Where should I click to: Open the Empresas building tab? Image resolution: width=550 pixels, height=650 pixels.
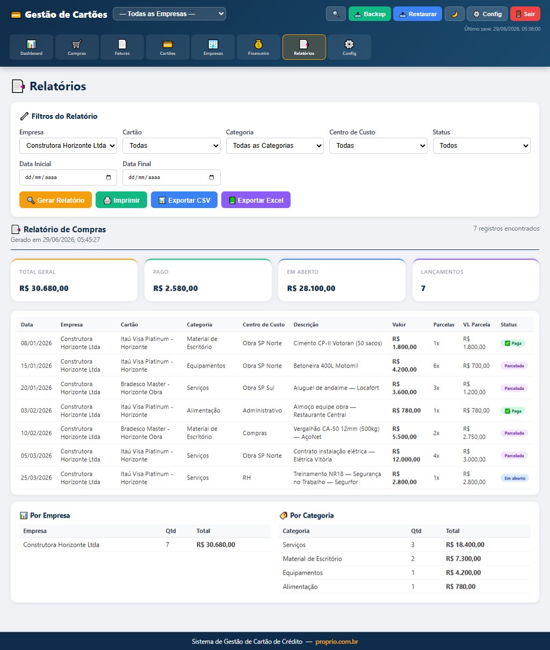tap(213, 47)
